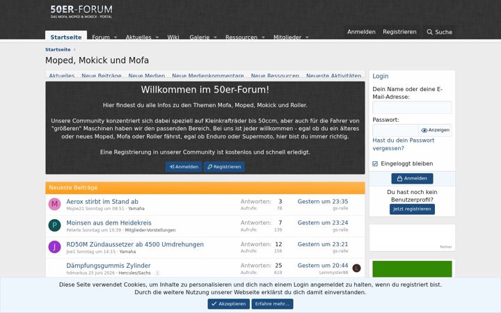This screenshot has height=313, width=501.
Task: Click the Login panel heading
Action: click(x=381, y=76)
